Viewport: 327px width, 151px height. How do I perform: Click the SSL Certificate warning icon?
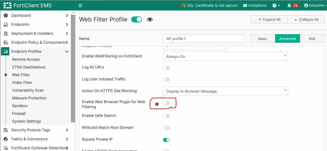tap(184, 5)
